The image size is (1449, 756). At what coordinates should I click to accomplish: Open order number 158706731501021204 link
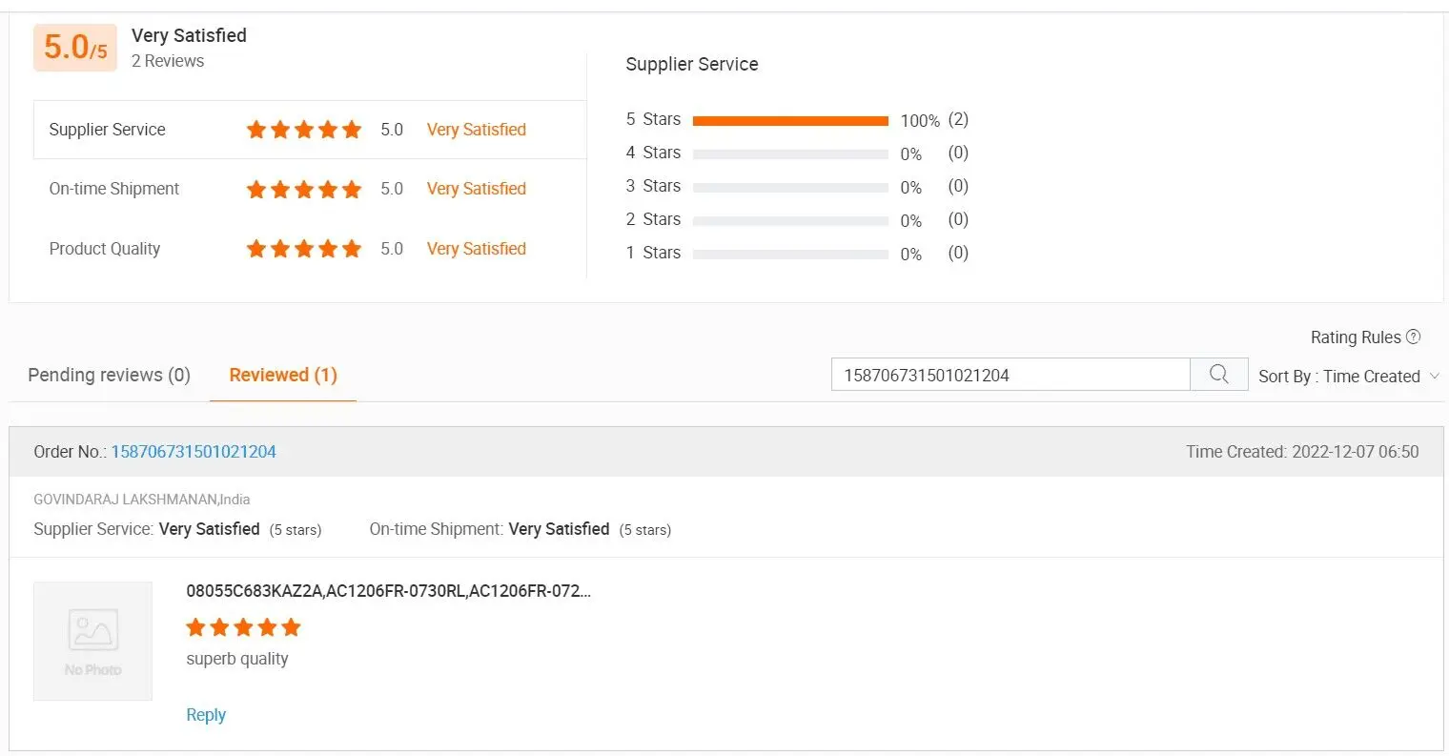[194, 452]
